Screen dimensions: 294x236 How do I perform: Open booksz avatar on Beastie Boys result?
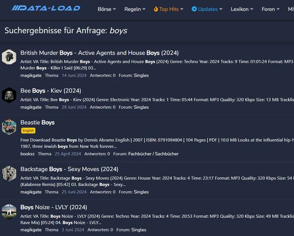point(9,127)
